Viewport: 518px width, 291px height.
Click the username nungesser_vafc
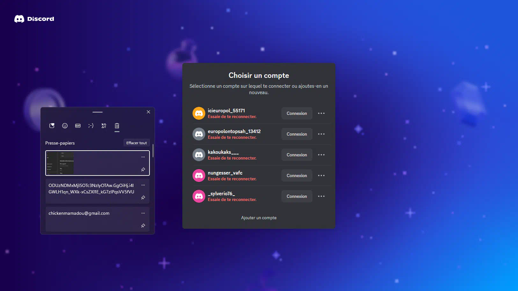pyautogui.click(x=225, y=173)
